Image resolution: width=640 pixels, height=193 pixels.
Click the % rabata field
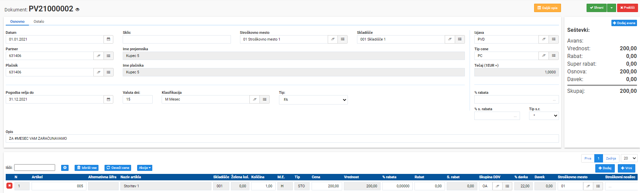pyautogui.click(x=517, y=99)
